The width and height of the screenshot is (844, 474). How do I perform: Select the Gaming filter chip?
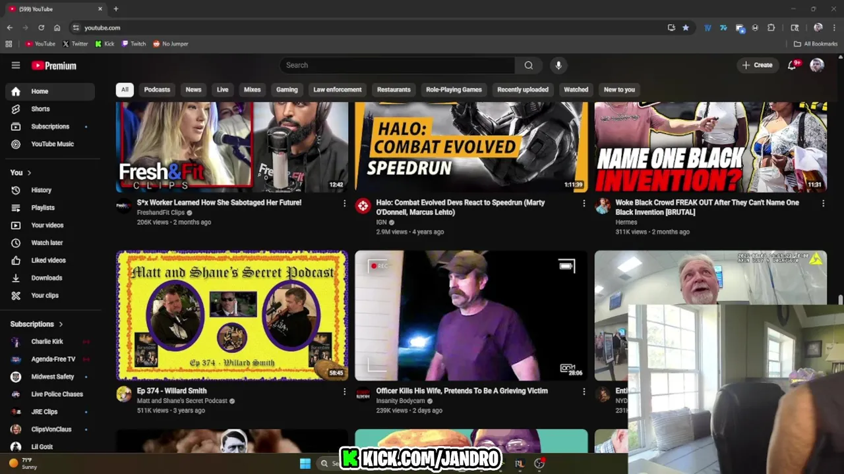pyautogui.click(x=287, y=90)
